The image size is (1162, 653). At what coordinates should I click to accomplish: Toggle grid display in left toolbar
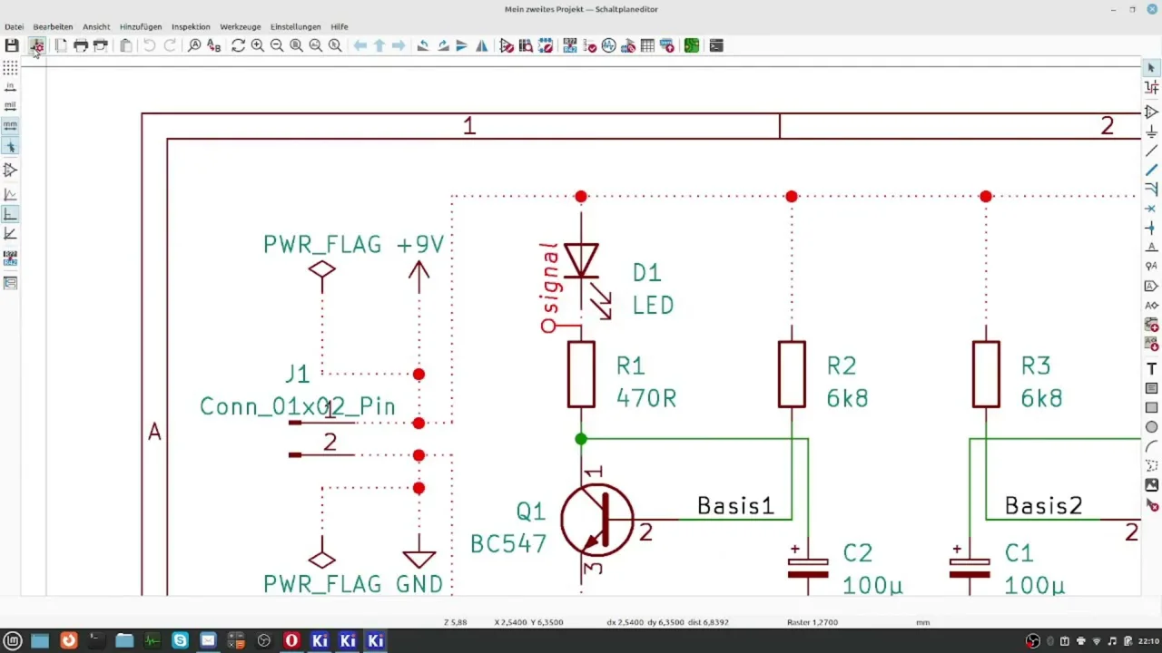[x=10, y=67]
